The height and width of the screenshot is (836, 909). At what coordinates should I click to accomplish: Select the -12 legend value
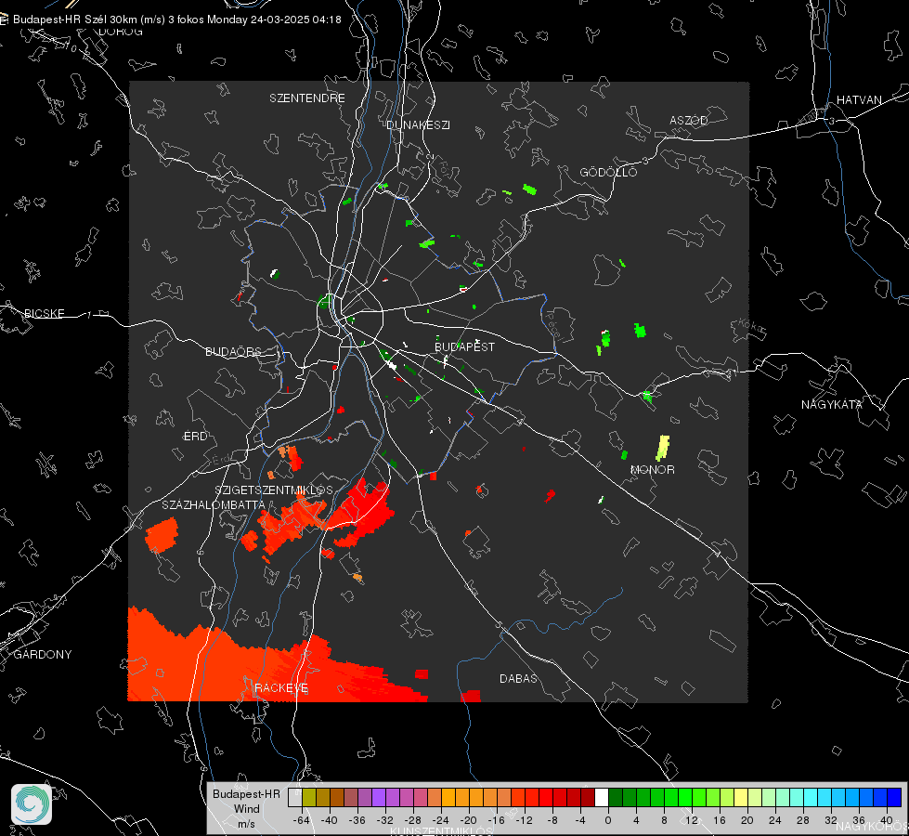(524, 820)
